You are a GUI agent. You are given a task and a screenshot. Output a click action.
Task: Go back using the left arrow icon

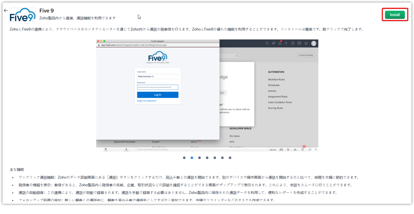(6, 10)
